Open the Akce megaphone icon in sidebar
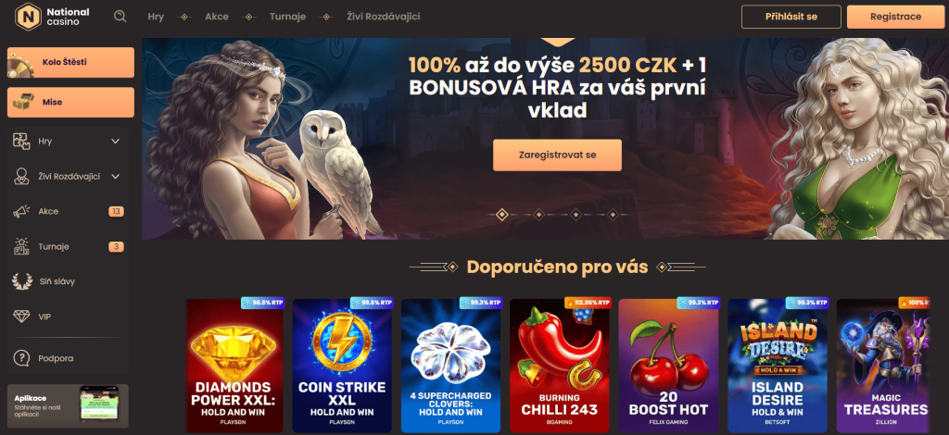This screenshot has height=435, width=949. 21,211
